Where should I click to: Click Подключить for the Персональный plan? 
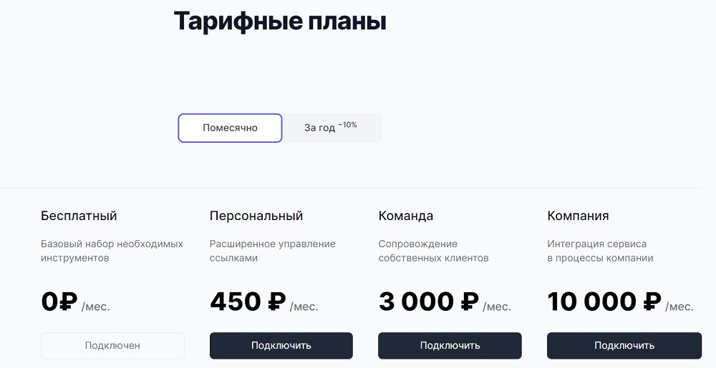pyautogui.click(x=281, y=346)
